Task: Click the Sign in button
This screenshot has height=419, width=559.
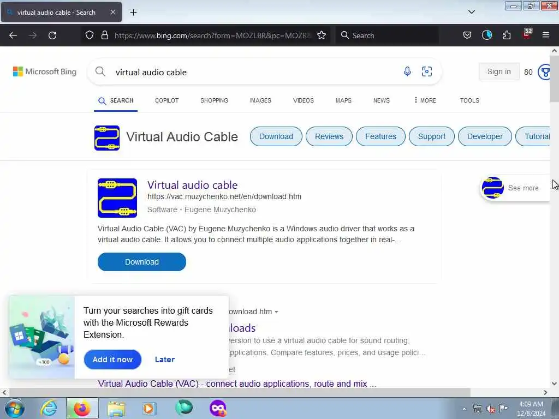Action: (499, 71)
